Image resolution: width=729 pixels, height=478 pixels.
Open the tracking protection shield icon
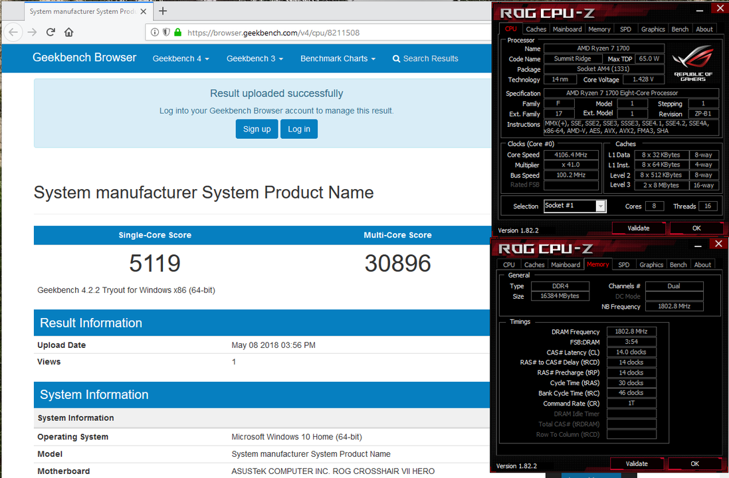click(166, 33)
